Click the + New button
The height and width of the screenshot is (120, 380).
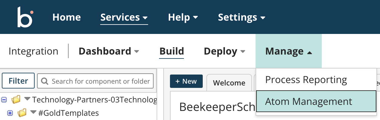point(186,81)
